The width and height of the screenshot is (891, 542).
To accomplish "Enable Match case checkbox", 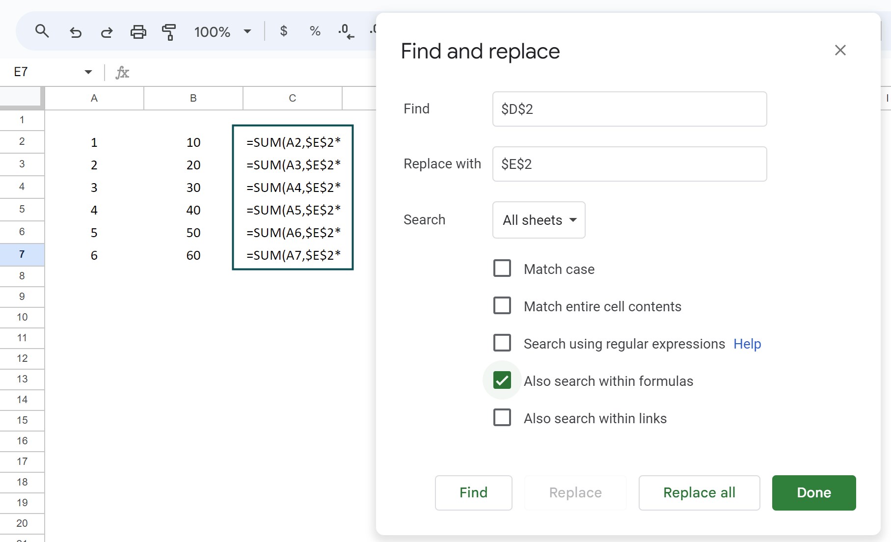I will [502, 269].
